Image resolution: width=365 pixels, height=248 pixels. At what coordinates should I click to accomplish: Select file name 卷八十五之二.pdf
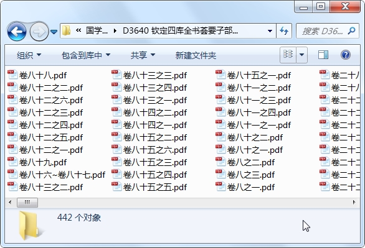155,138
